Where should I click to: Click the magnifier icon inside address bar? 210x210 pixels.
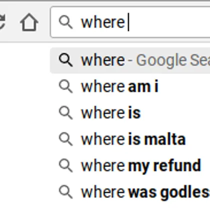tap(65, 22)
